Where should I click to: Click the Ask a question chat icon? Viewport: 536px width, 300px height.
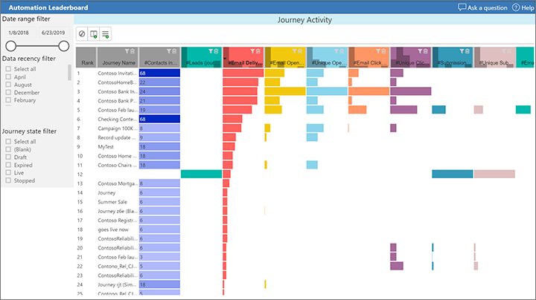tap(462, 7)
